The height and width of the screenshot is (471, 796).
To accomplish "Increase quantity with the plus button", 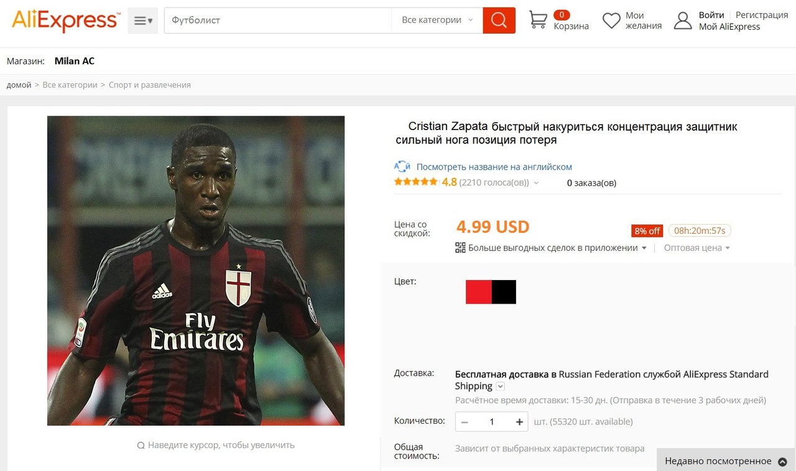I will (520, 422).
